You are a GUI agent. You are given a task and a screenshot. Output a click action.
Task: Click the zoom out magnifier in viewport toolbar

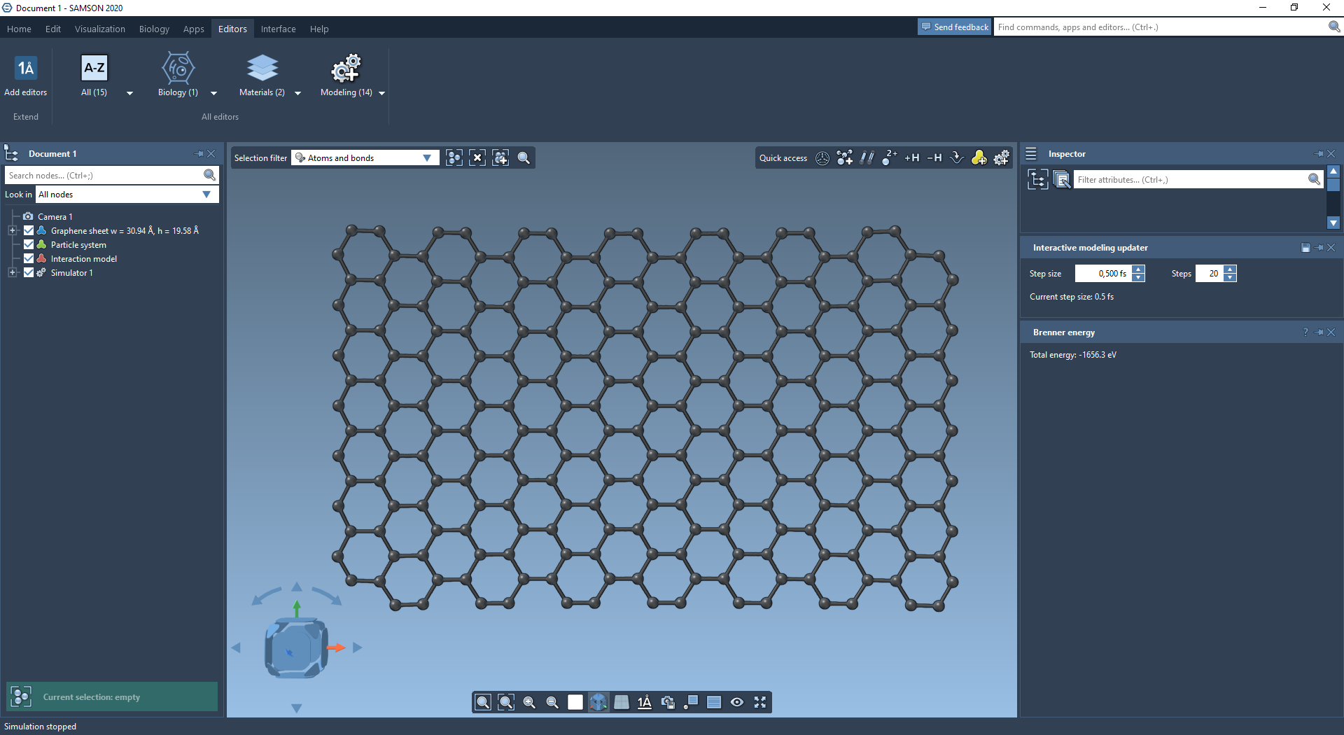552,702
